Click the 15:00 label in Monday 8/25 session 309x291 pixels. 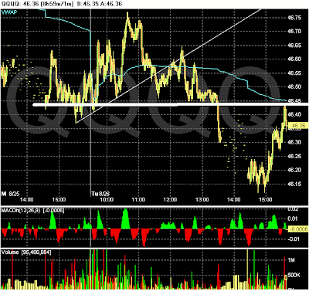click(x=59, y=200)
